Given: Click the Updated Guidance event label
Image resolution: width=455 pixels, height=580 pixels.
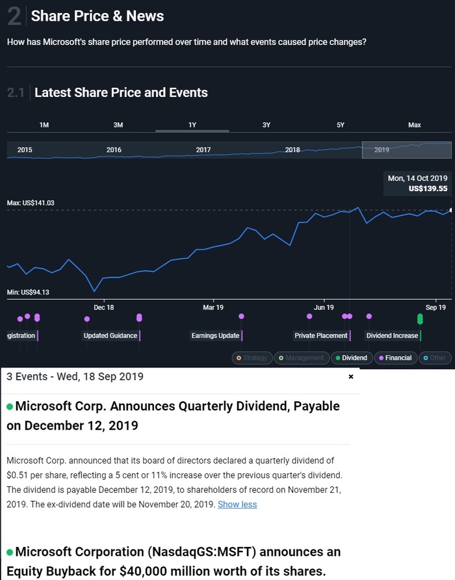Looking at the screenshot, I should click(110, 336).
